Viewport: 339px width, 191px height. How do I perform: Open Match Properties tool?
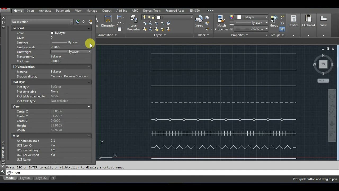click(x=221, y=23)
